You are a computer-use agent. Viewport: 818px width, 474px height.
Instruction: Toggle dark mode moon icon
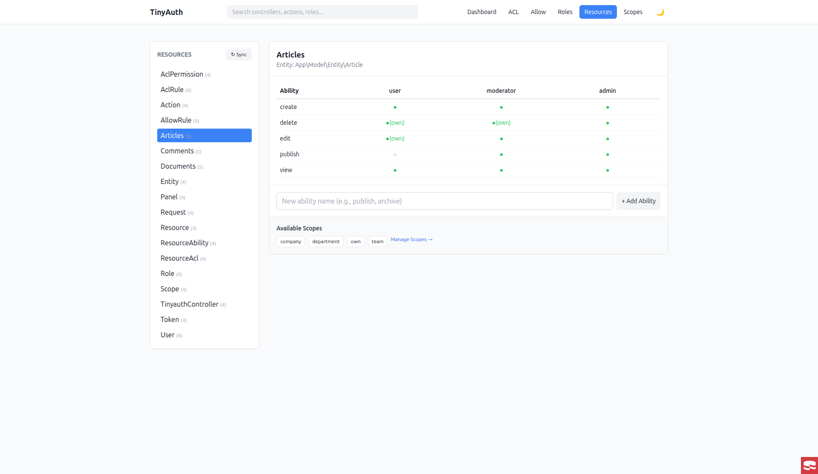[660, 12]
